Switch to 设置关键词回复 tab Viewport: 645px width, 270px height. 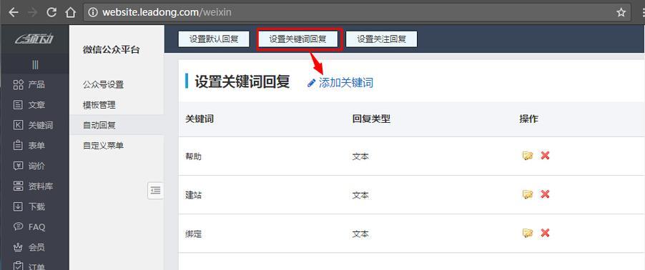(x=297, y=39)
